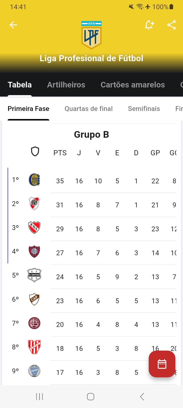
Task: Select the Deportivo Riestra crest in 5th place
Action: [x=34, y=275]
